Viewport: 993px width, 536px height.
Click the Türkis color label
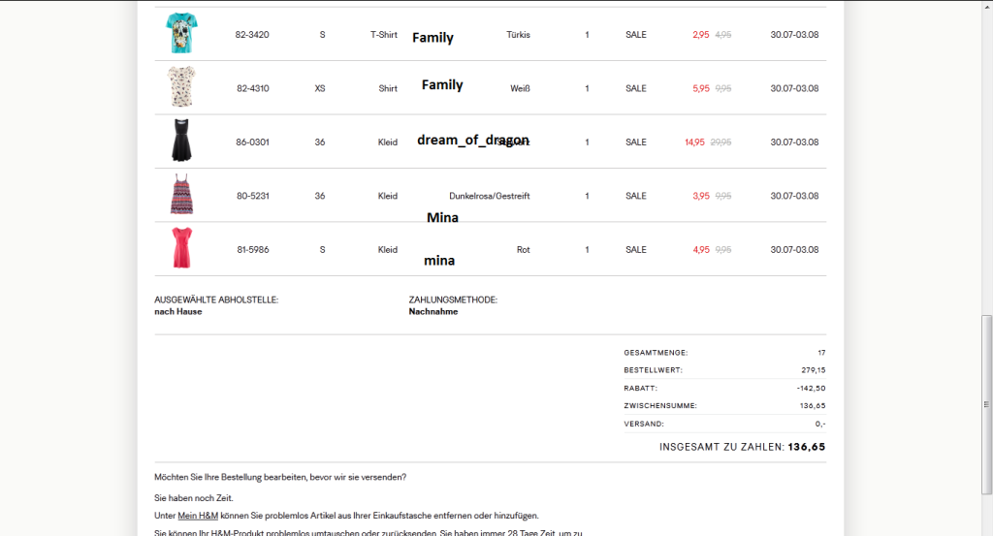click(x=518, y=35)
